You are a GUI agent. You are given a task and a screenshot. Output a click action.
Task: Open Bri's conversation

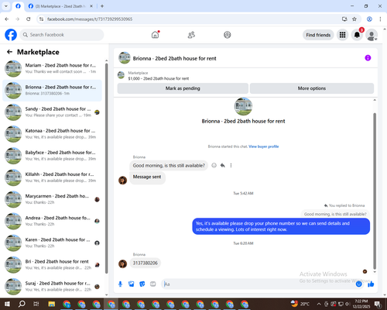tap(52, 265)
